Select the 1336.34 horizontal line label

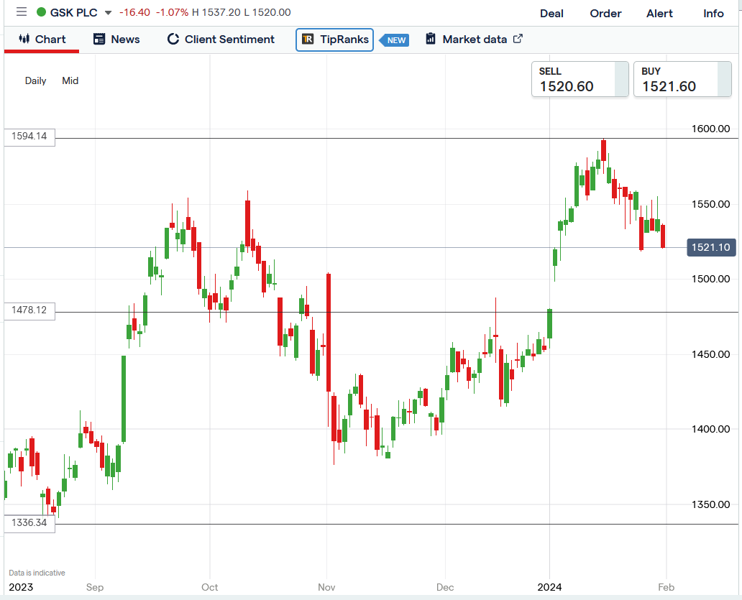tap(29, 523)
